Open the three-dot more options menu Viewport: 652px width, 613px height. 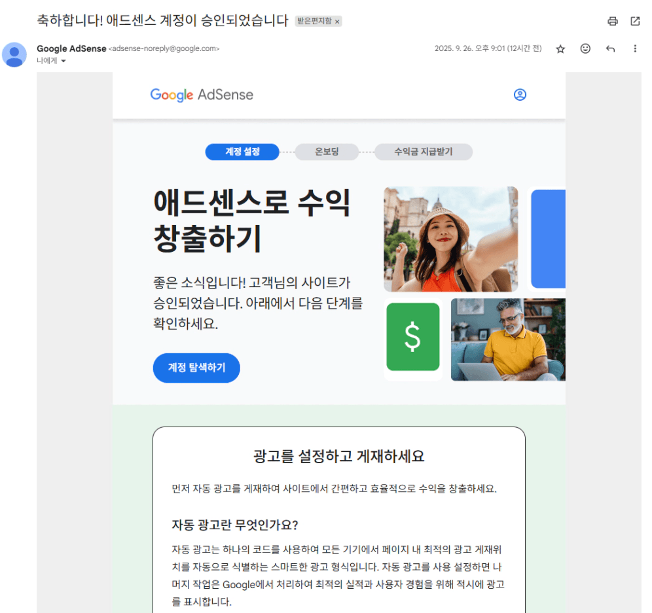tap(634, 48)
